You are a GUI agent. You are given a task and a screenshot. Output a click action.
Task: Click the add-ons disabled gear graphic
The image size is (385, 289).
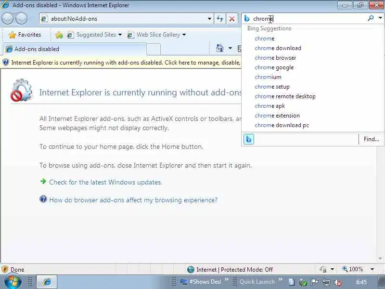coord(22,90)
